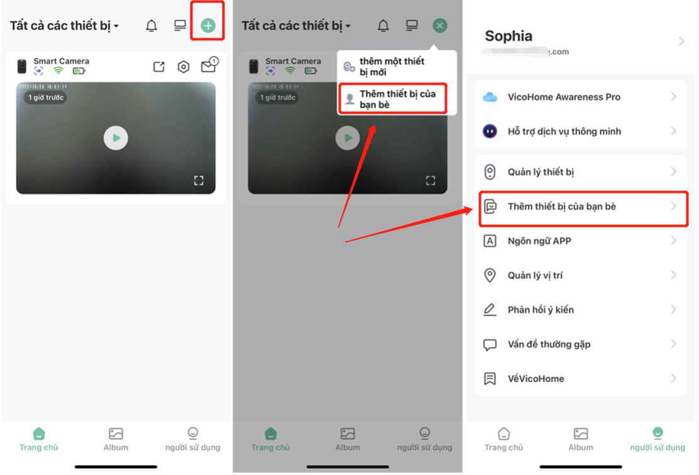The width and height of the screenshot is (699, 475).
Task: Switch to Album tab on first screen
Action: click(116, 439)
